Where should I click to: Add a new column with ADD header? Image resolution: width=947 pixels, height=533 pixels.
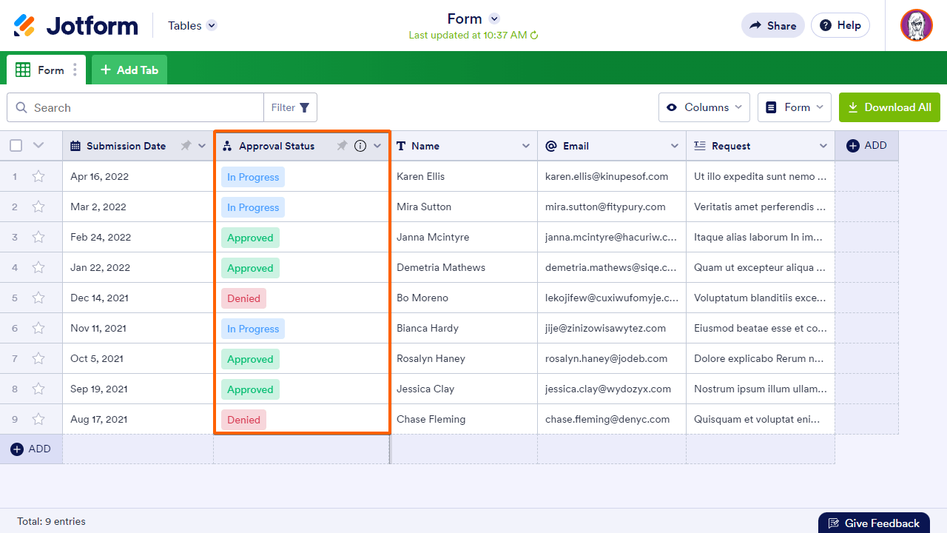866,146
